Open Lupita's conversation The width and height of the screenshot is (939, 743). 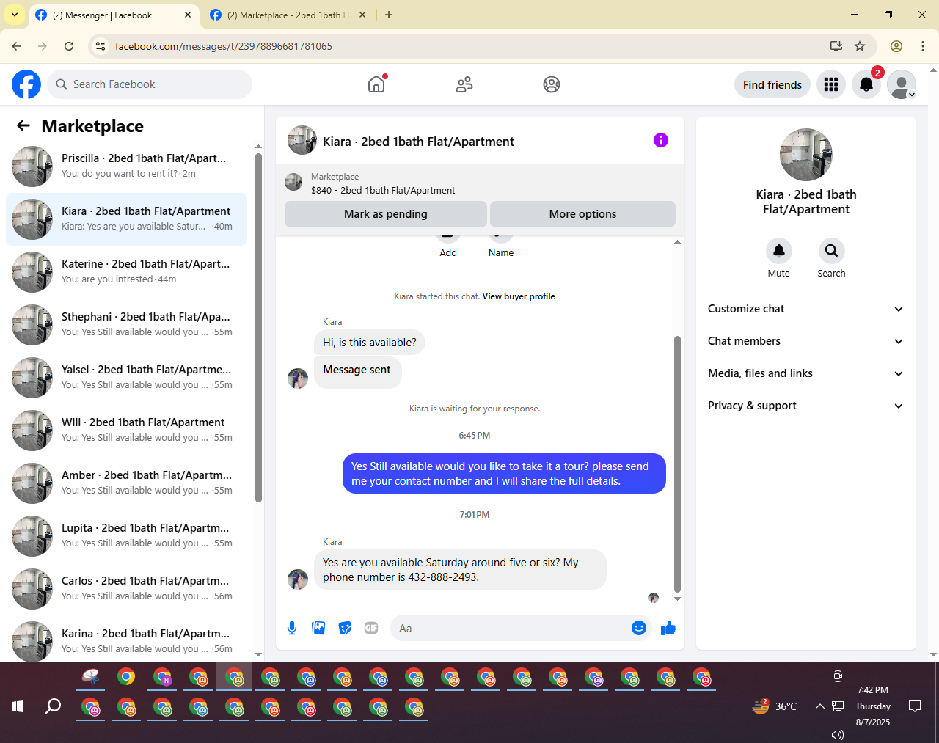[x=126, y=536]
